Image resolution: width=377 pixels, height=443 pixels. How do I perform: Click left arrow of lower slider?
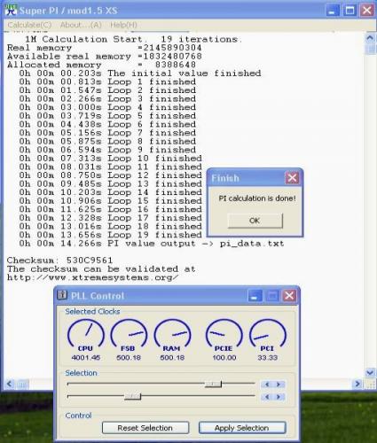click(x=267, y=397)
